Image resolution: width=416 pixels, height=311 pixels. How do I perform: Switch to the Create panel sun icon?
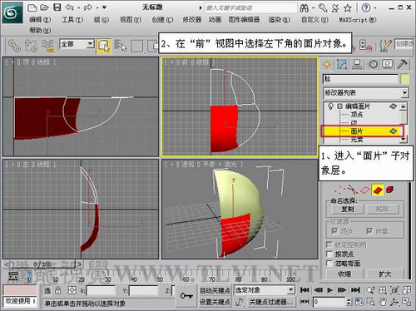click(x=327, y=65)
